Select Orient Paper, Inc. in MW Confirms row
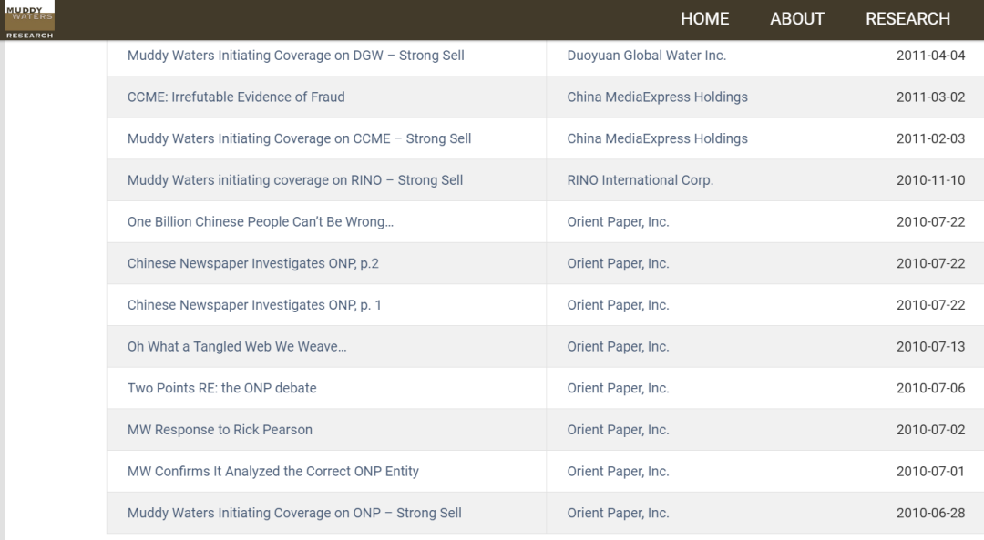The height and width of the screenshot is (540, 984). click(618, 471)
